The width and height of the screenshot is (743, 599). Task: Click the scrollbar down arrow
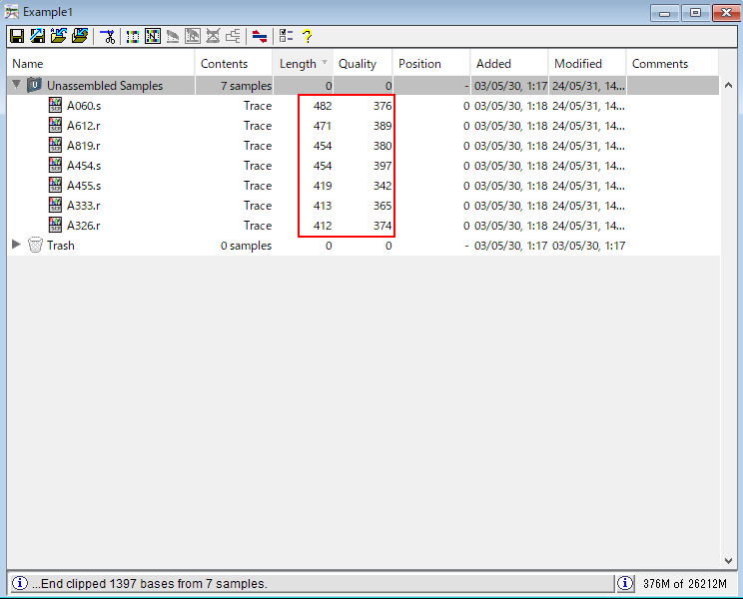(x=728, y=561)
